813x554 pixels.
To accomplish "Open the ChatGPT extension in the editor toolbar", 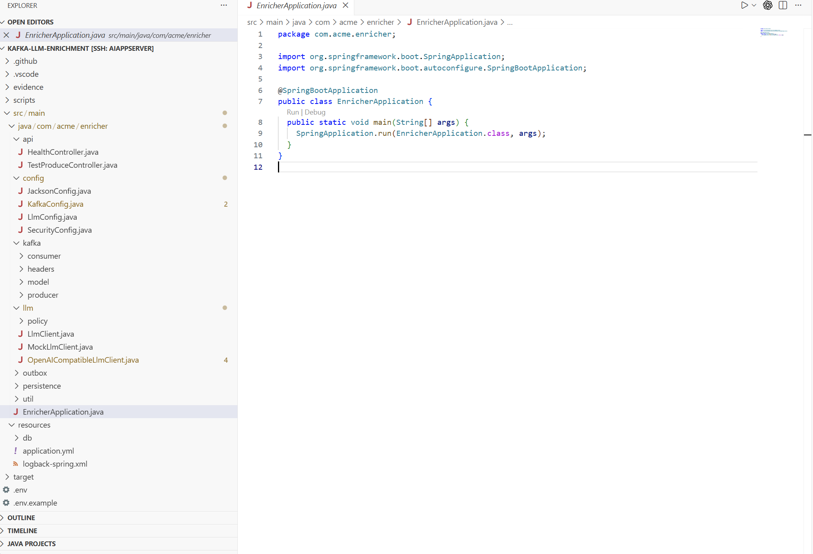I will 767,6.
